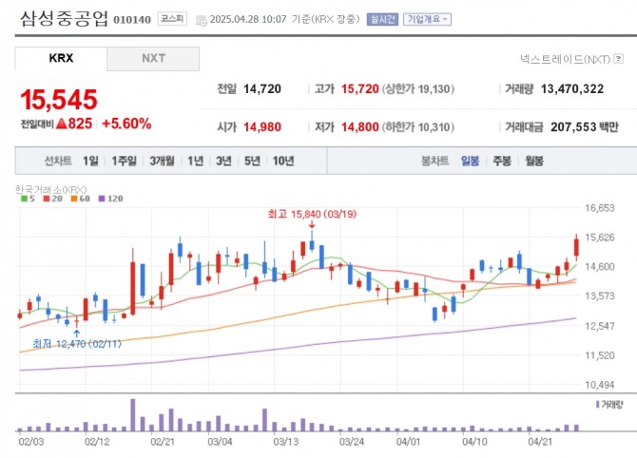Viewport: 637px width, 458px height.
Task: Click the 저가 value 14,800
Action: pyautogui.click(x=360, y=127)
